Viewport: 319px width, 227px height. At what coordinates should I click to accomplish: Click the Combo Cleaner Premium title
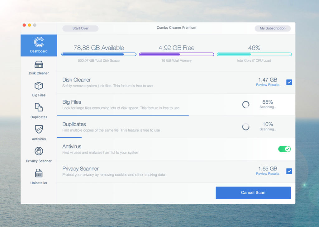click(176, 28)
